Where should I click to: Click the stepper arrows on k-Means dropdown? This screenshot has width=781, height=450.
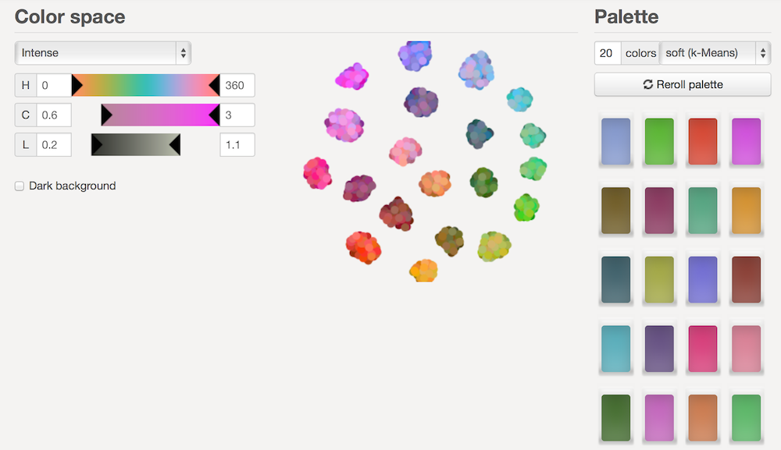[x=764, y=53]
